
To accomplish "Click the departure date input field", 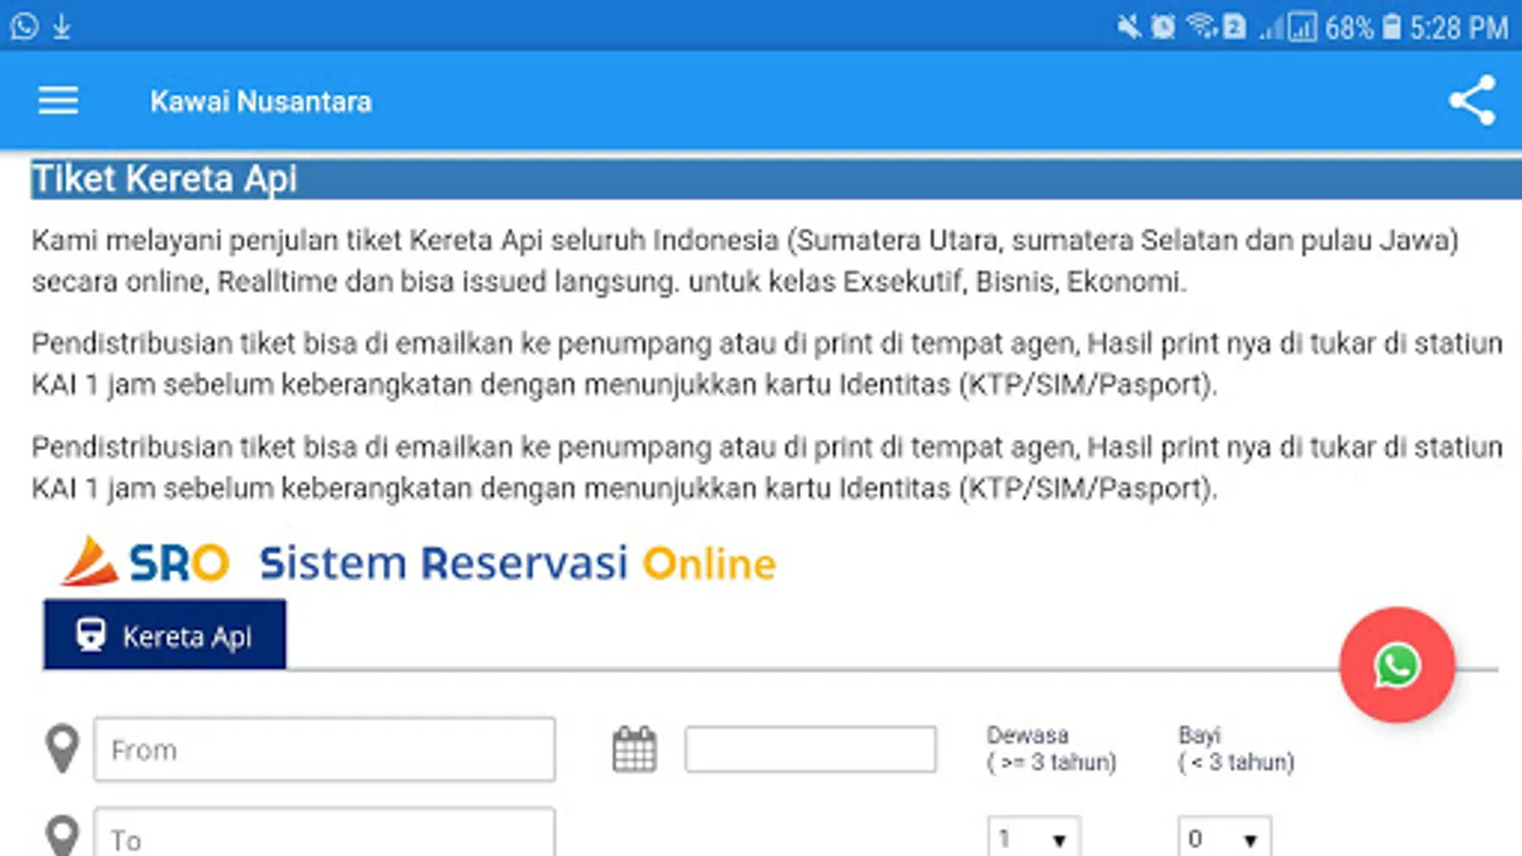I will coord(810,749).
